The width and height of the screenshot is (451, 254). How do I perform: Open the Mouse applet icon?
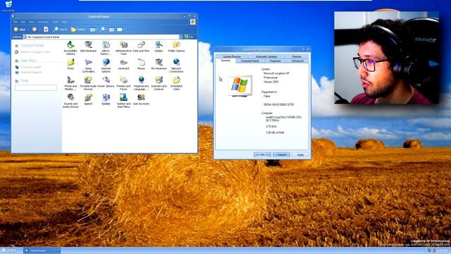pyautogui.click(x=141, y=64)
